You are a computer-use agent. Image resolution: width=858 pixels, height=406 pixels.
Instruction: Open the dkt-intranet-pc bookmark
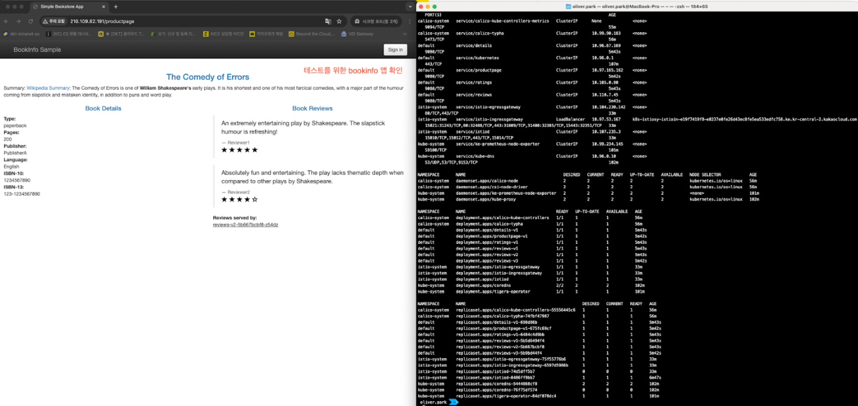coord(21,34)
